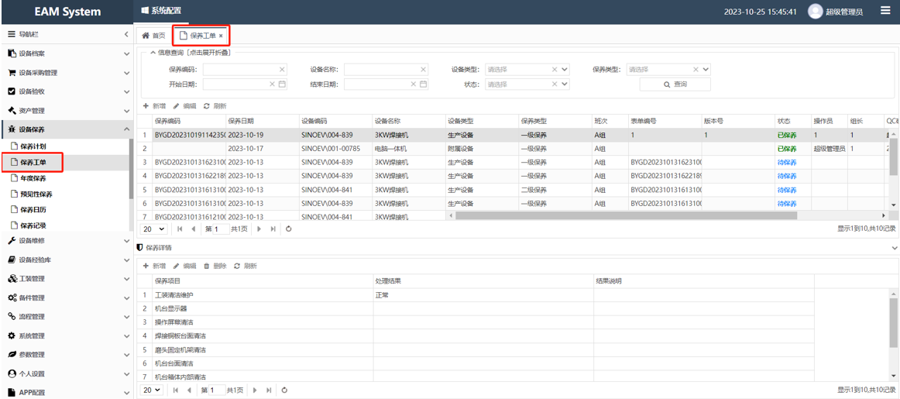Collapse the 导航栏 sidebar with the arrow

(126, 35)
